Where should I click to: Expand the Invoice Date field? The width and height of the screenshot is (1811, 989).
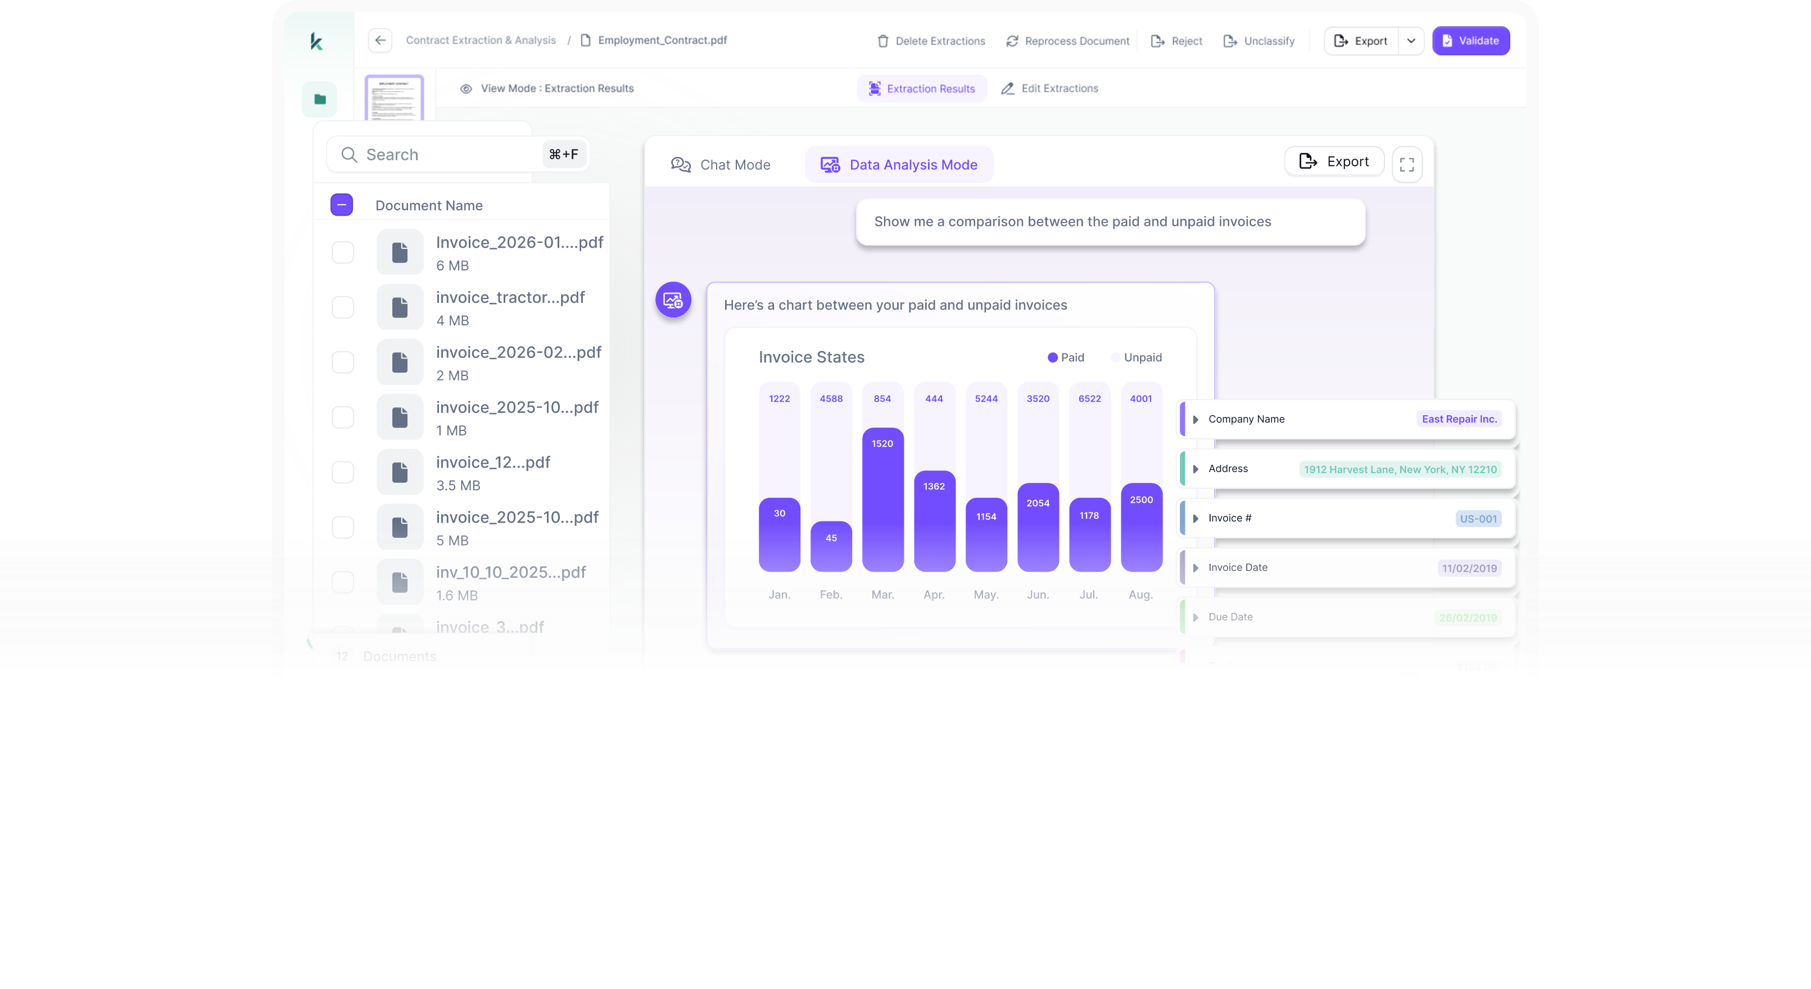tap(1195, 568)
